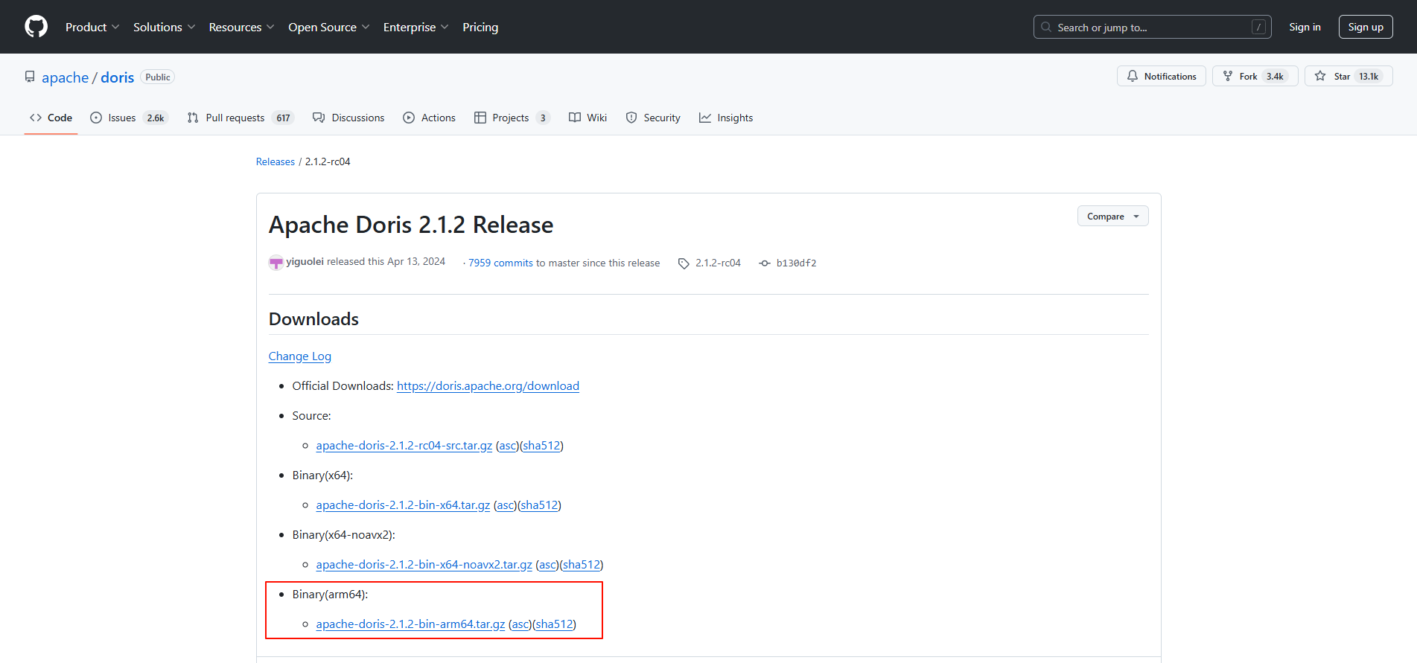
Task: Click the Apache Doris 2.1.2 Release heading
Action: (x=411, y=225)
